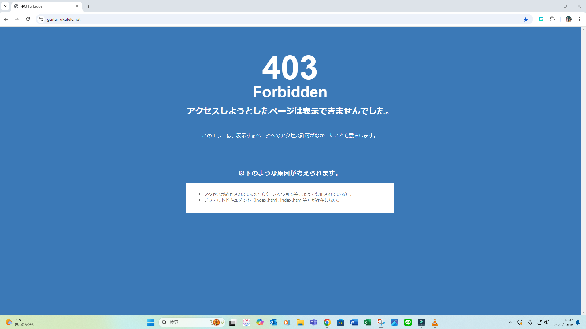The image size is (586, 329).
Task: Show hidden system tray icons
Action: coord(510,322)
